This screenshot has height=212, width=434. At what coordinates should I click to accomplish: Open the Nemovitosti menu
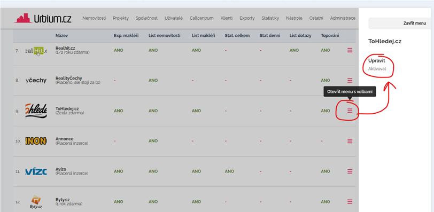[x=94, y=18]
